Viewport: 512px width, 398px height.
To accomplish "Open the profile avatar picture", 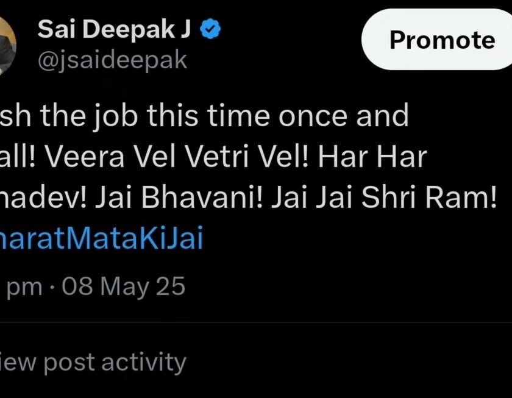I will point(6,46).
